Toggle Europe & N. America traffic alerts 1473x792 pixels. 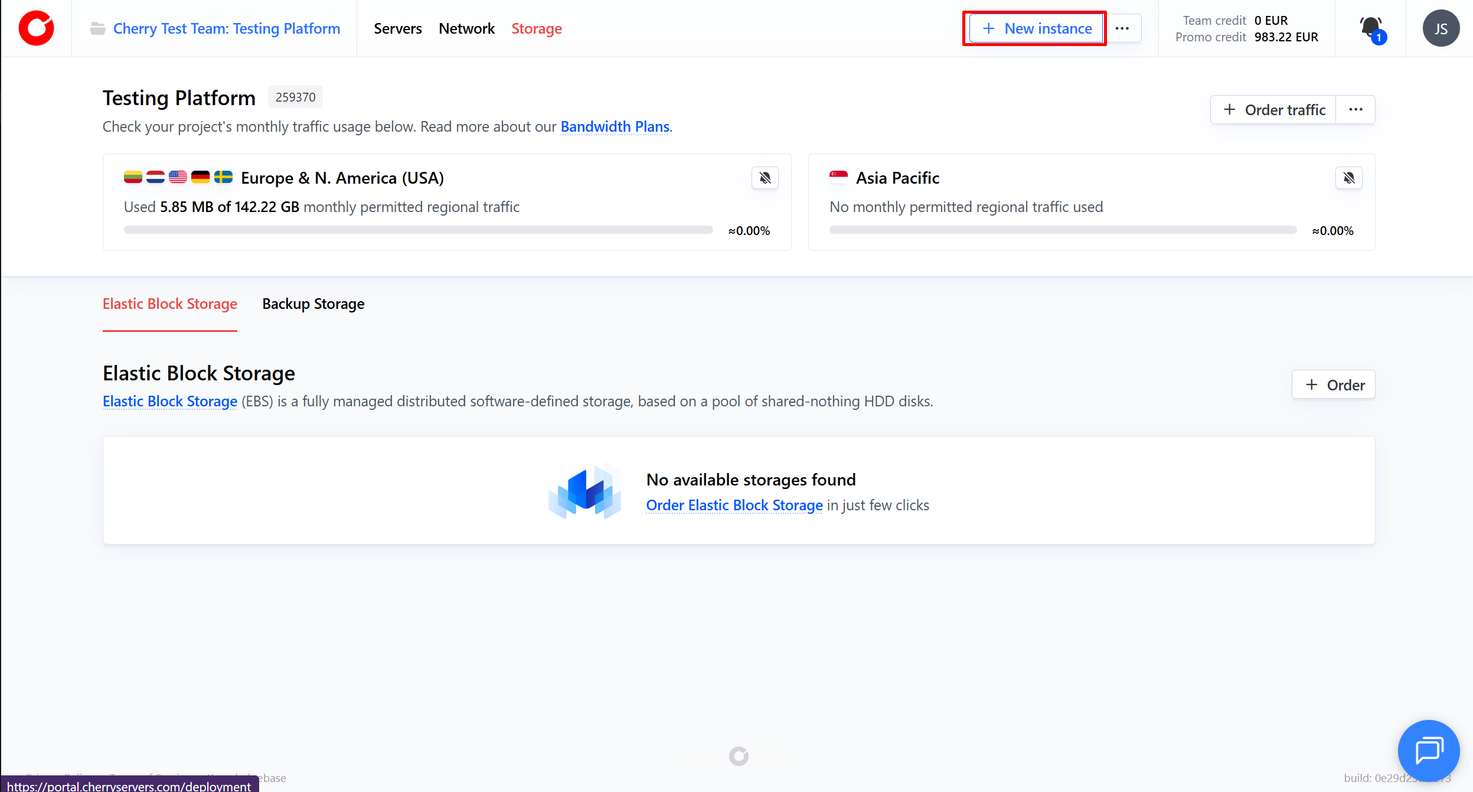coord(765,178)
